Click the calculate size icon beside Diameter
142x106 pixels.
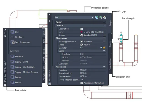point(101,47)
